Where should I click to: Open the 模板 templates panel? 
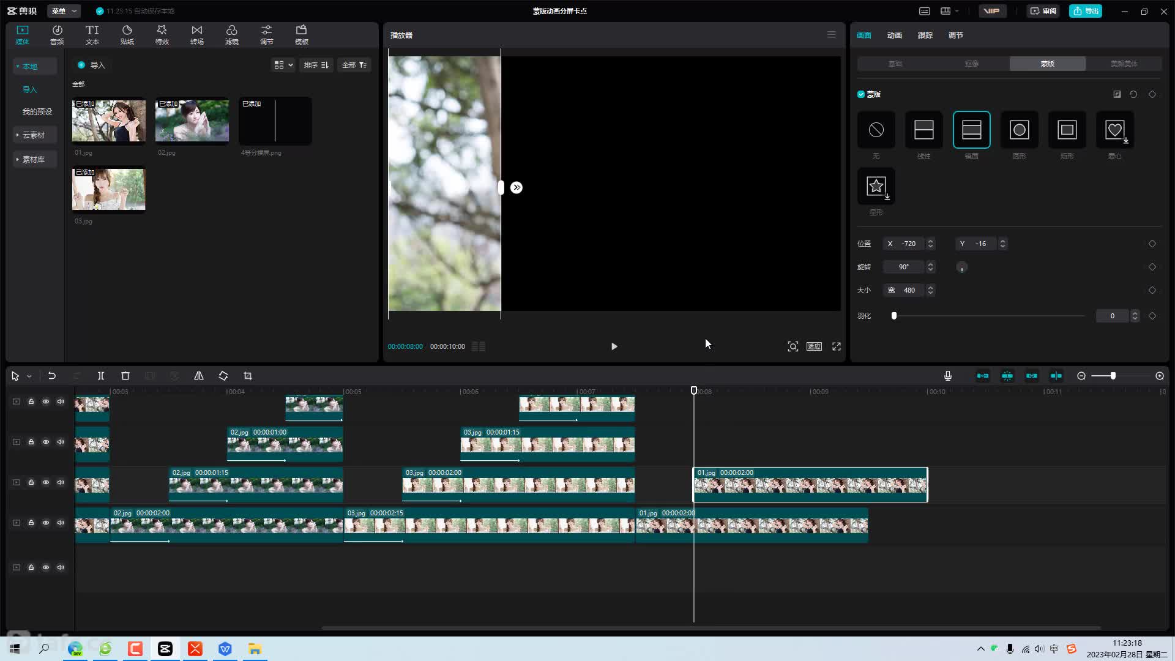pos(301,35)
